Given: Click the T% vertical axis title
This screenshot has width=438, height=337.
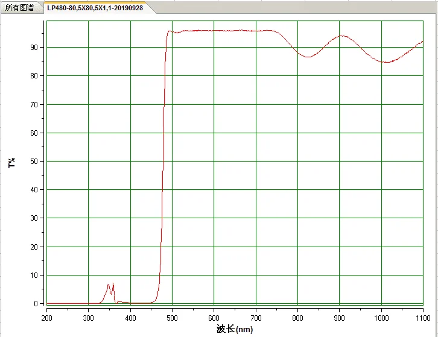Looking at the screenshot, I should tap(11, 163).
